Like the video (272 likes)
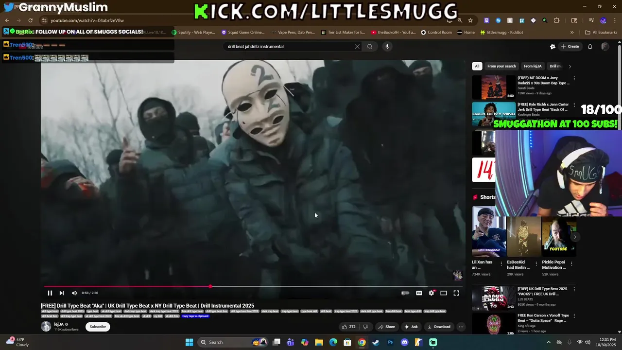622x350 pixels. pyautogui.click(x=348, y=327)
